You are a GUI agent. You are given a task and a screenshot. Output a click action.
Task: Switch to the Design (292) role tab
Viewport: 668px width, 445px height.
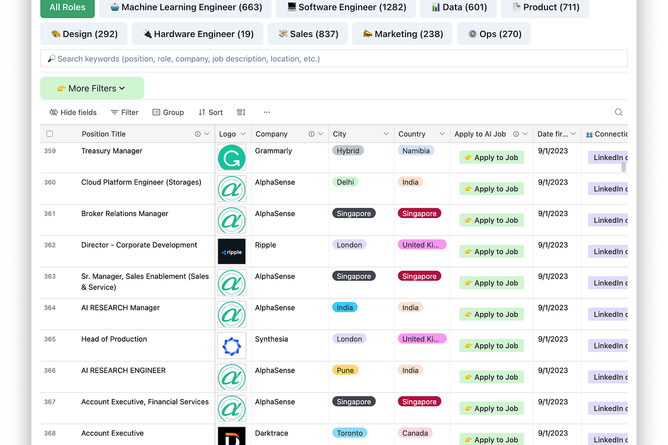pyautogui.click(x=83, y=33)
